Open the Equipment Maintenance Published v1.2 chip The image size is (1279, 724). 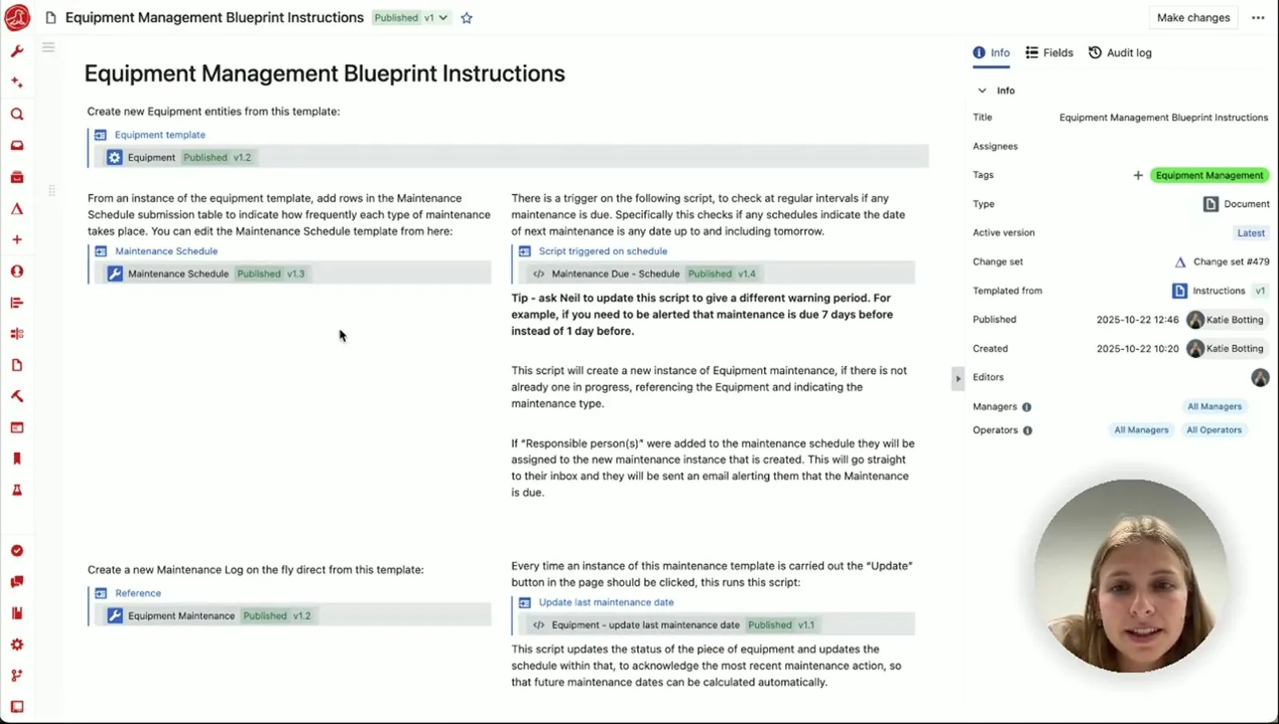pyautogui.click(x=210, y=616)
